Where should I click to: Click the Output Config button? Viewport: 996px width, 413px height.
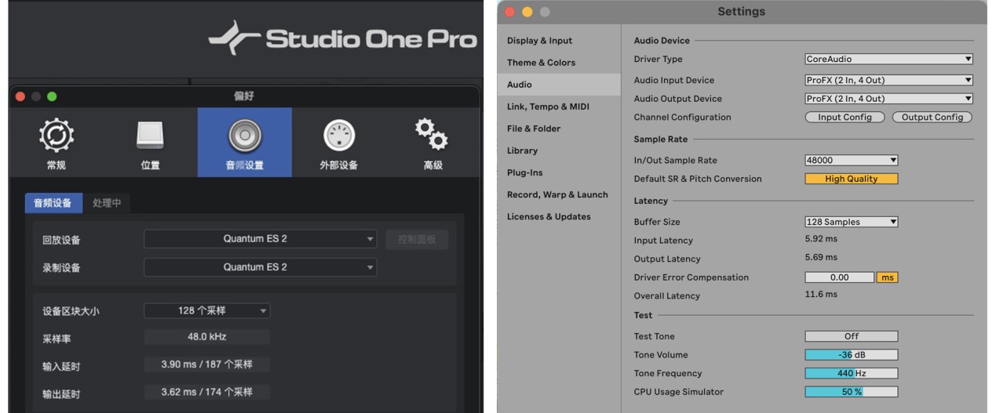coord(932,118)
